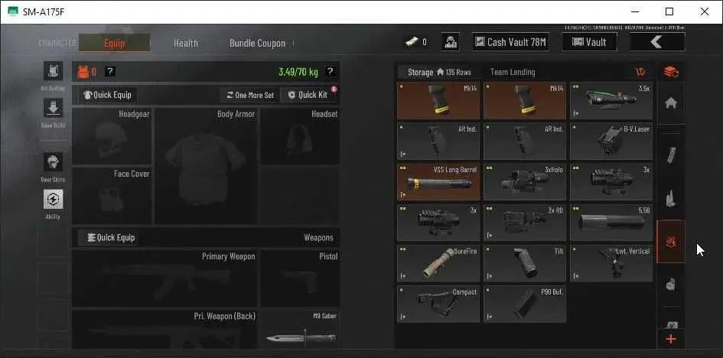Open the Quick Kit button
723x358 pixels.
click(308, 95)
